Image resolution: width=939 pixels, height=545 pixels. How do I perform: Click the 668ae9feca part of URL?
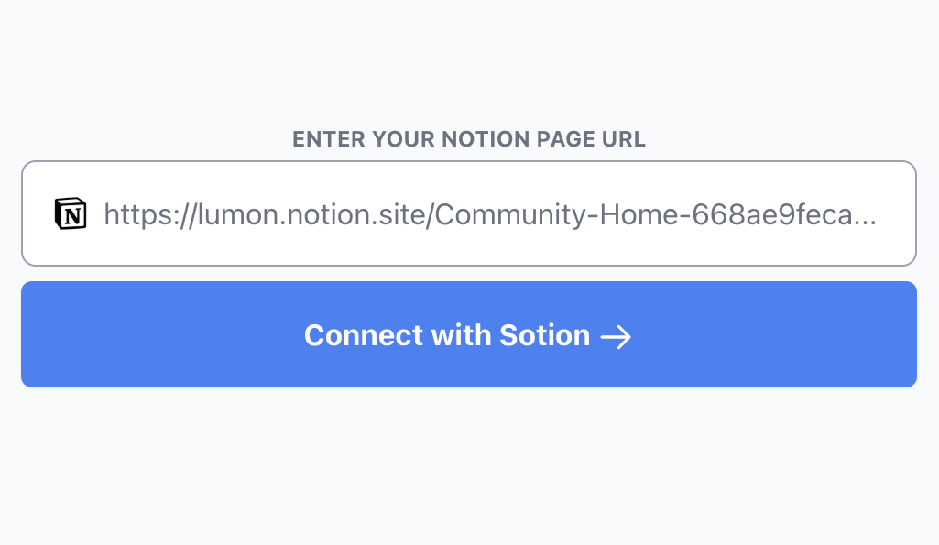click(x=767, y=214)
